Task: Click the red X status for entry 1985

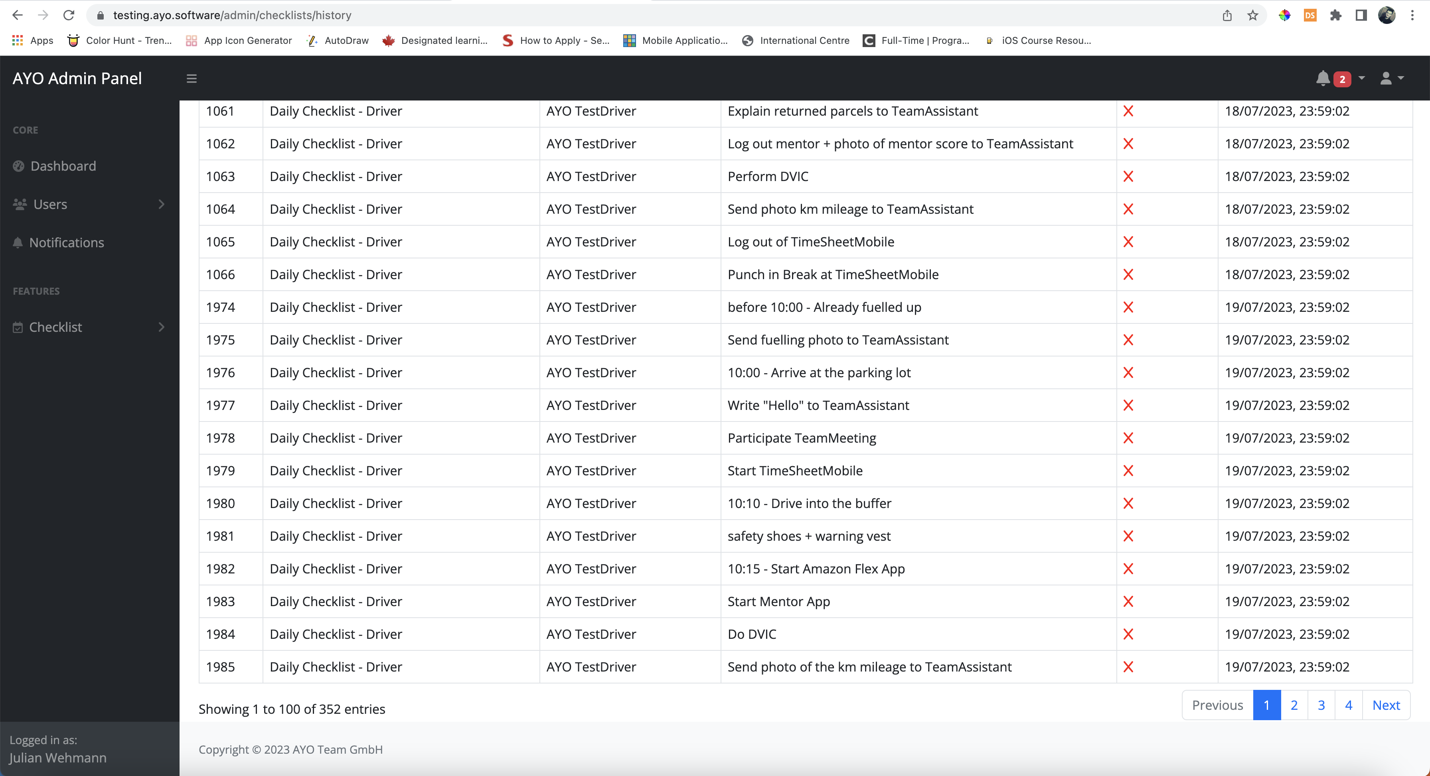Action: (x=1128, y=667)
